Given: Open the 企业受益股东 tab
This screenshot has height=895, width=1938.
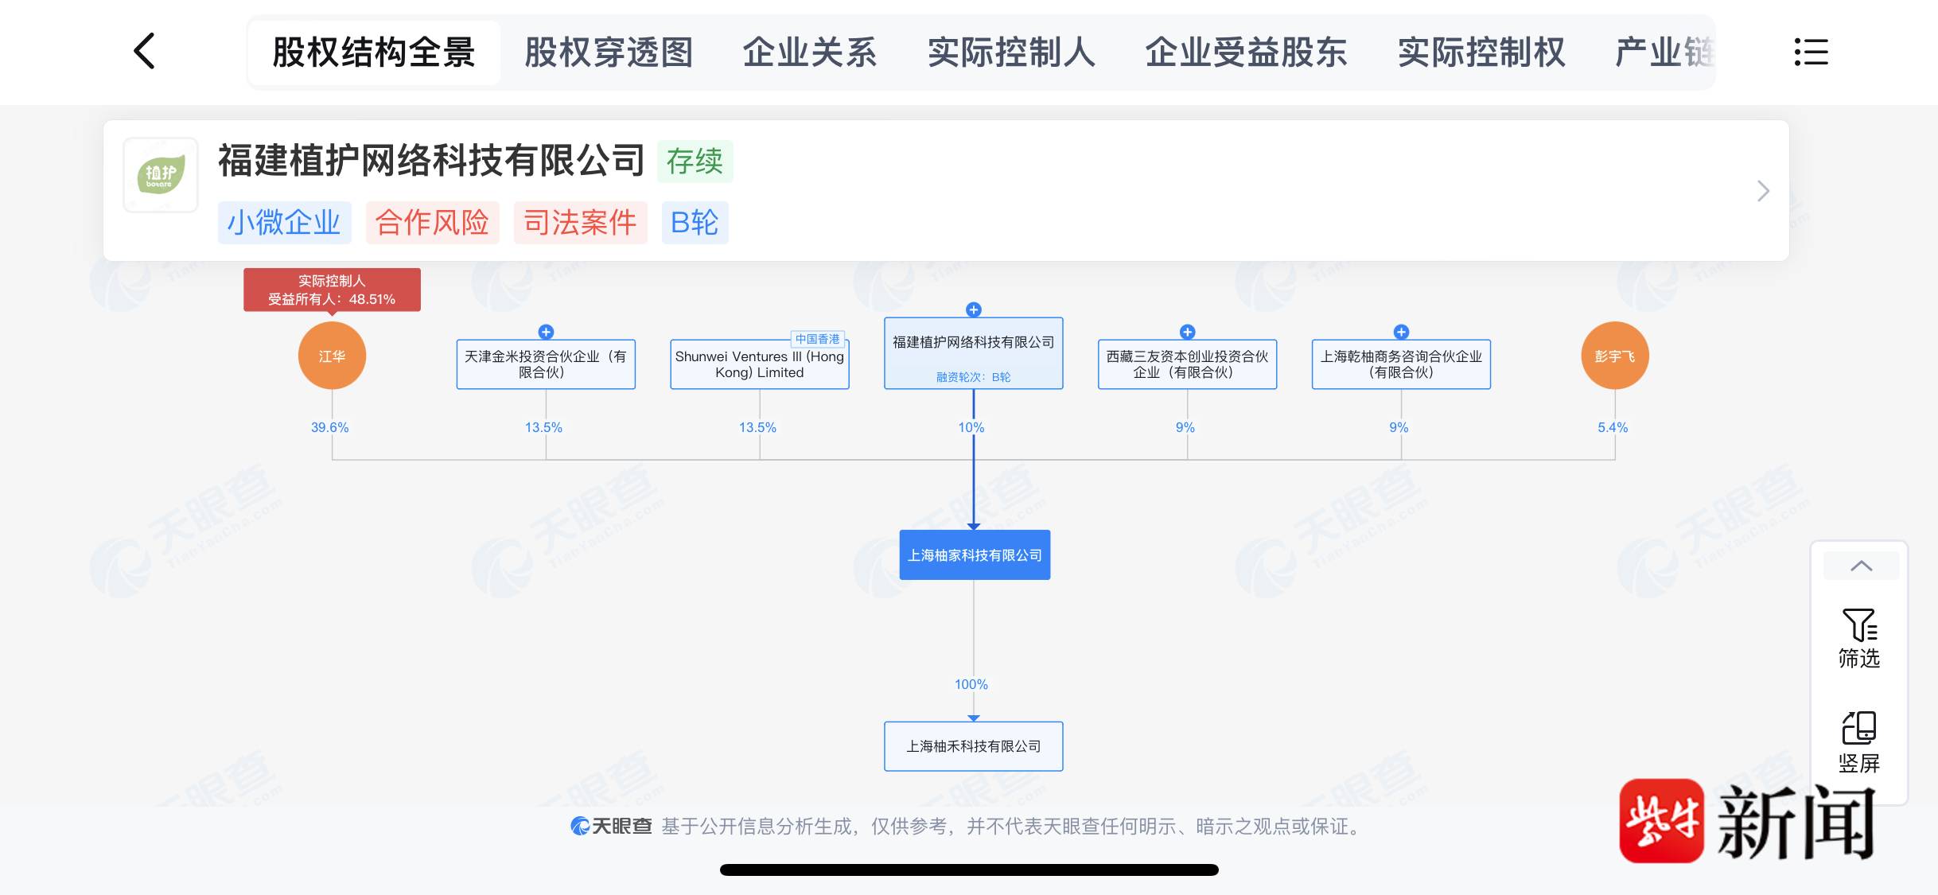Looking at the screenshot, I should pyautogui.click(x=1246, y=53).
